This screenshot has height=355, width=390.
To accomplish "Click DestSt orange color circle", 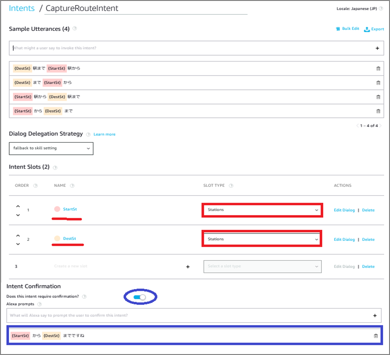I will point(57,239).
